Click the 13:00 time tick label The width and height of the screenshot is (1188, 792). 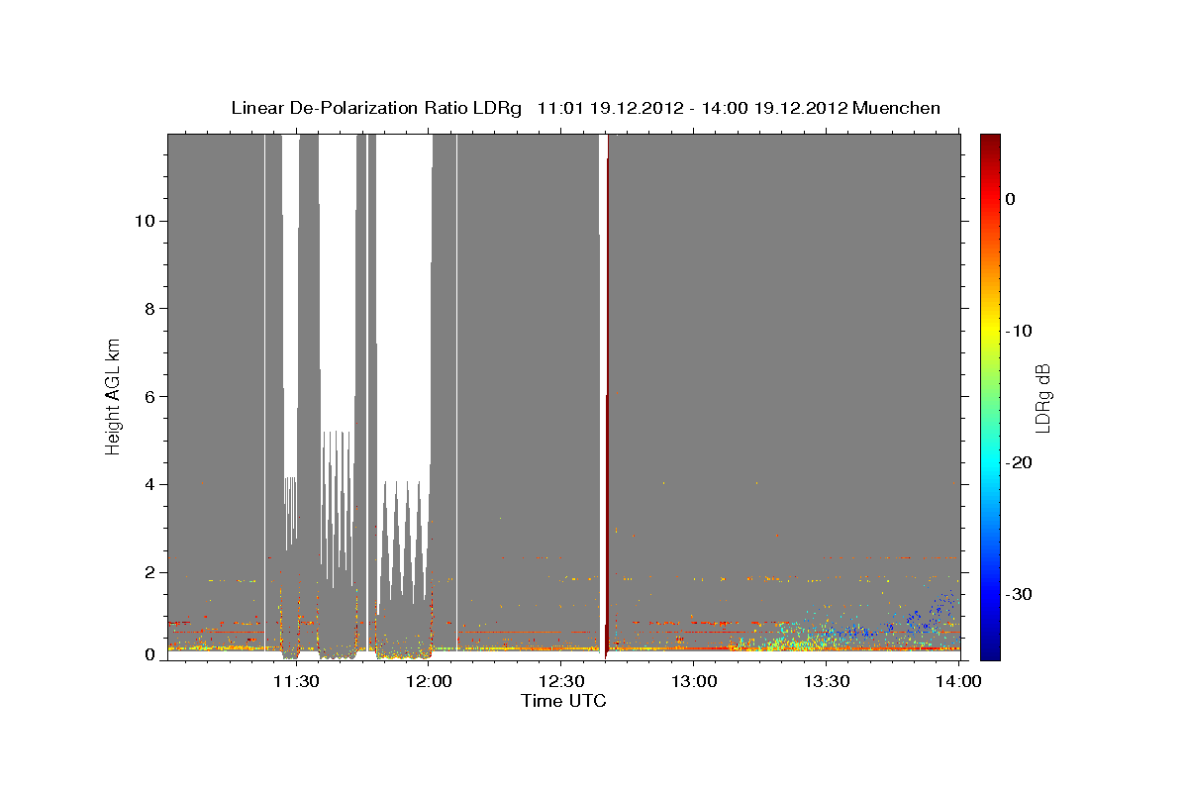[694, 681]
